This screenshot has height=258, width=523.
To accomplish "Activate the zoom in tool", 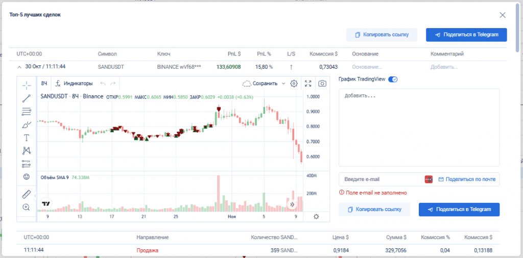I will (27, 207).
